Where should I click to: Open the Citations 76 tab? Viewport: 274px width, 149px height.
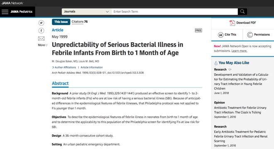(x=80, y=22)
